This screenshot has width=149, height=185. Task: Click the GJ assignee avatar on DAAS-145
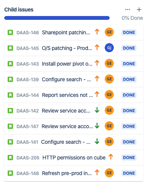[x=109, y=48]
